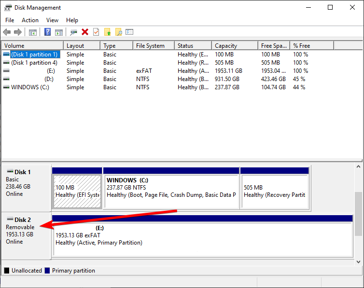Click the Disk 2 drive icon in graphical pane
Image resolution: width=364 pixels, height=288 pixels.
click(x=10, y=219)
